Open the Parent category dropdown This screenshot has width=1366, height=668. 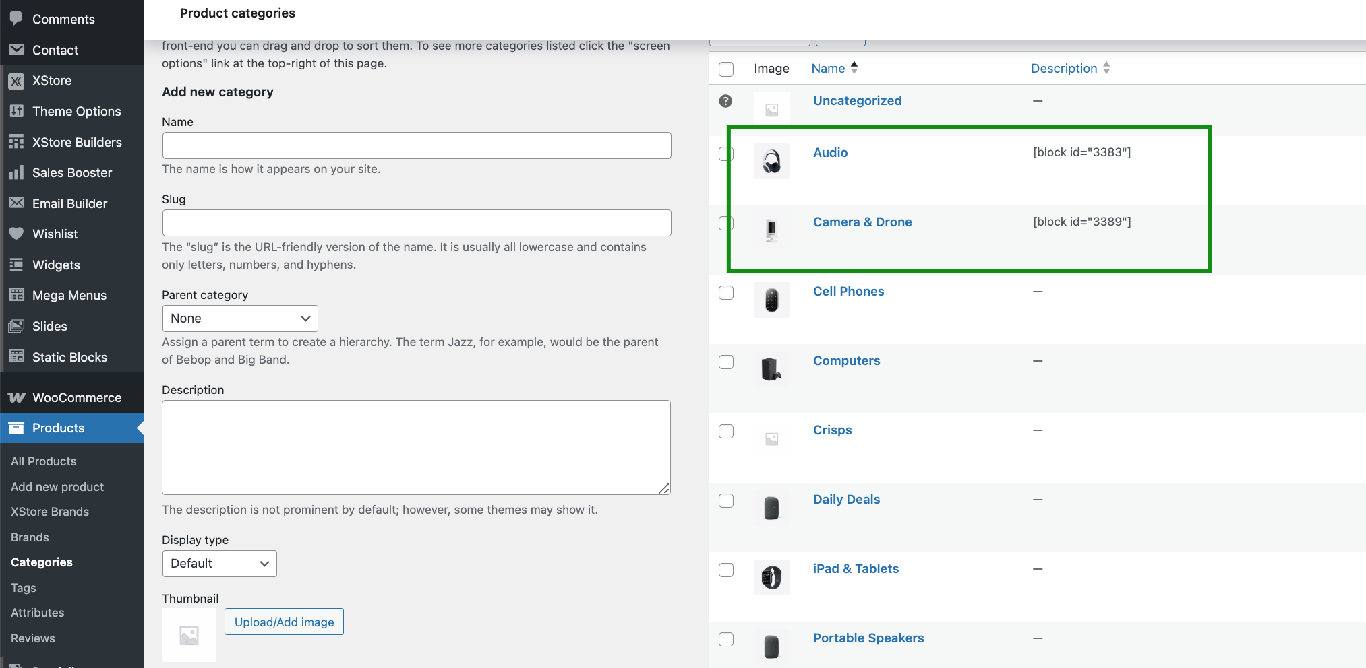[240, 319]
